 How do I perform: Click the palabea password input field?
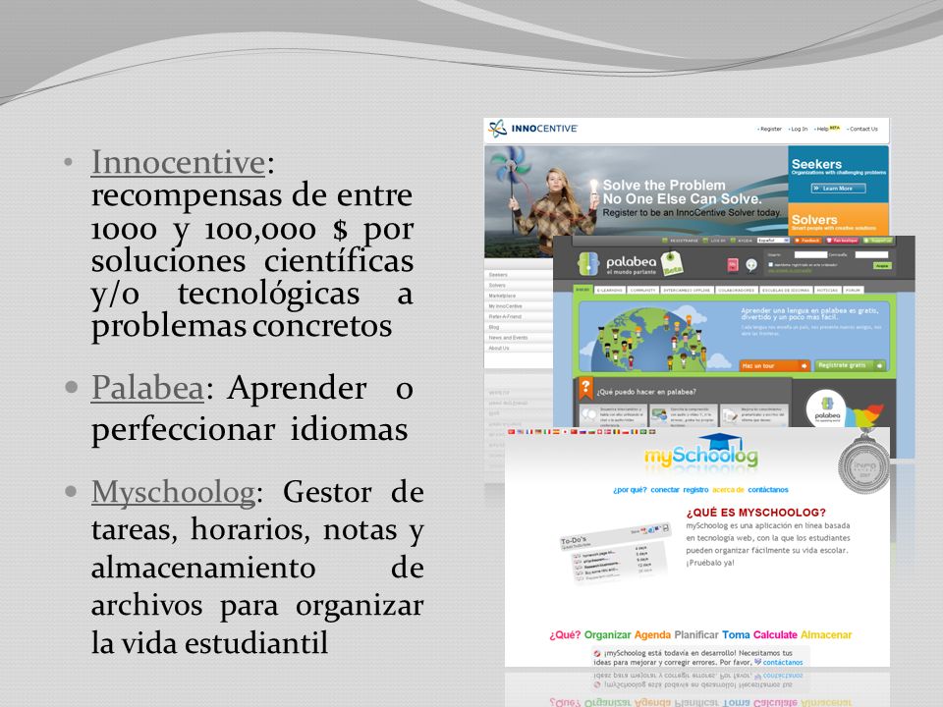871,255
